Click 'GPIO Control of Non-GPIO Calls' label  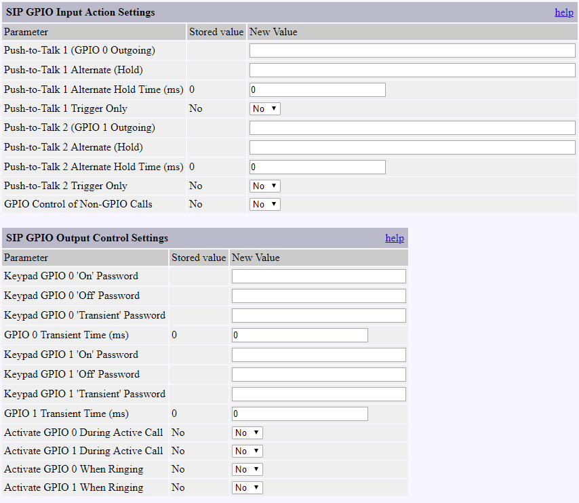click(x=78, y=204)
